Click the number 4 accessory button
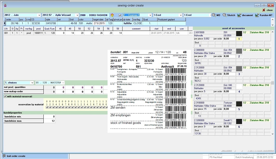Viewport: 276px width, 159px height. (x=239, y=92)
